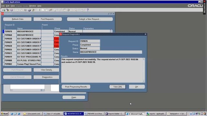Switch to Notepad++ taskbar window
207x116 pixels.
(x=177, y=114)
